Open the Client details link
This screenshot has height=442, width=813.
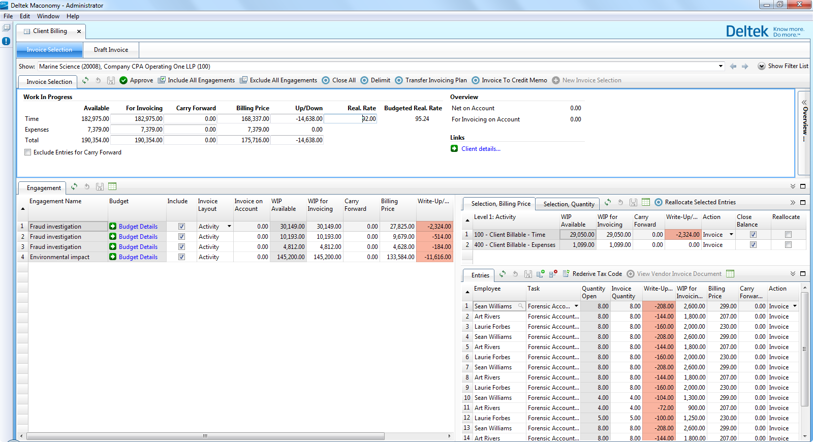point(481,149)
